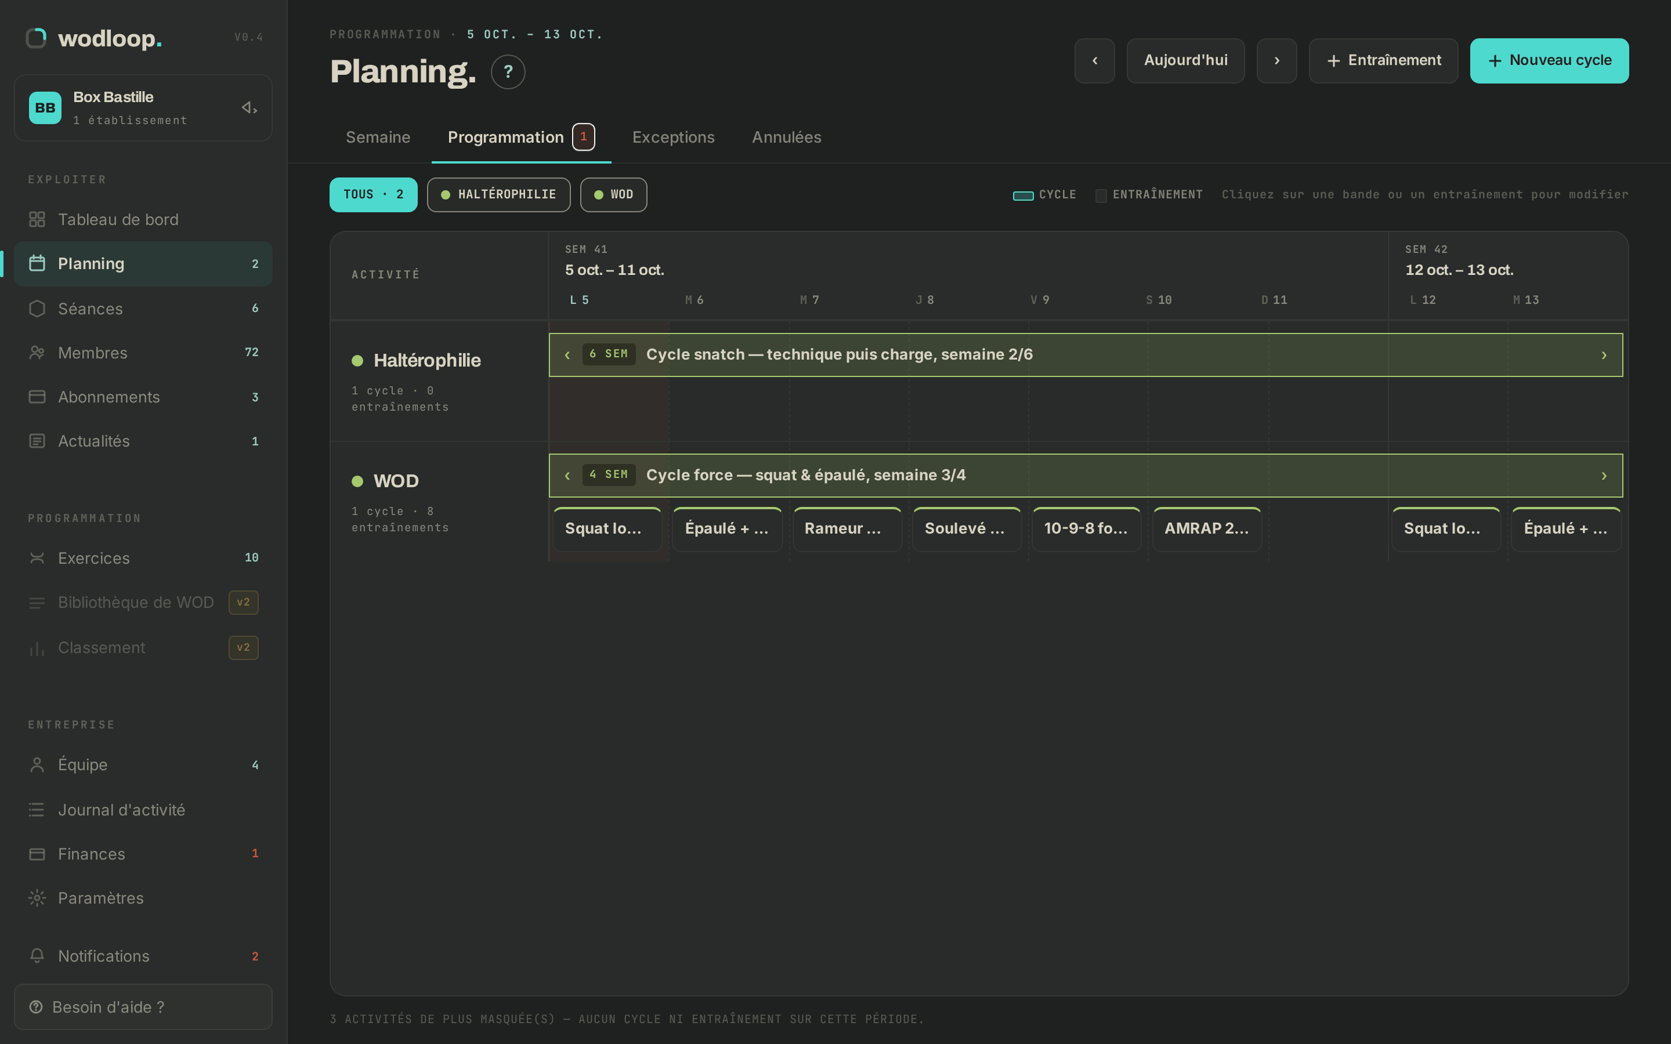The image size is (1671, 1044).
Task: Select the TOUS · 2 filter chip
Action: [373, 195]
